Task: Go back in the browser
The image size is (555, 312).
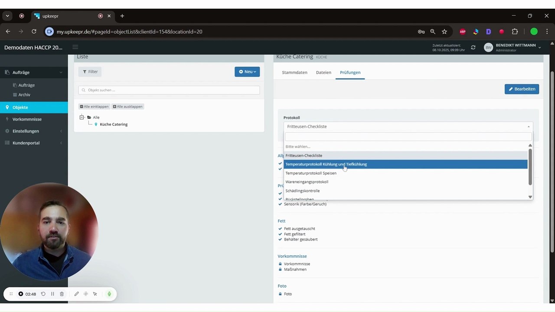Action: (8, 32)
